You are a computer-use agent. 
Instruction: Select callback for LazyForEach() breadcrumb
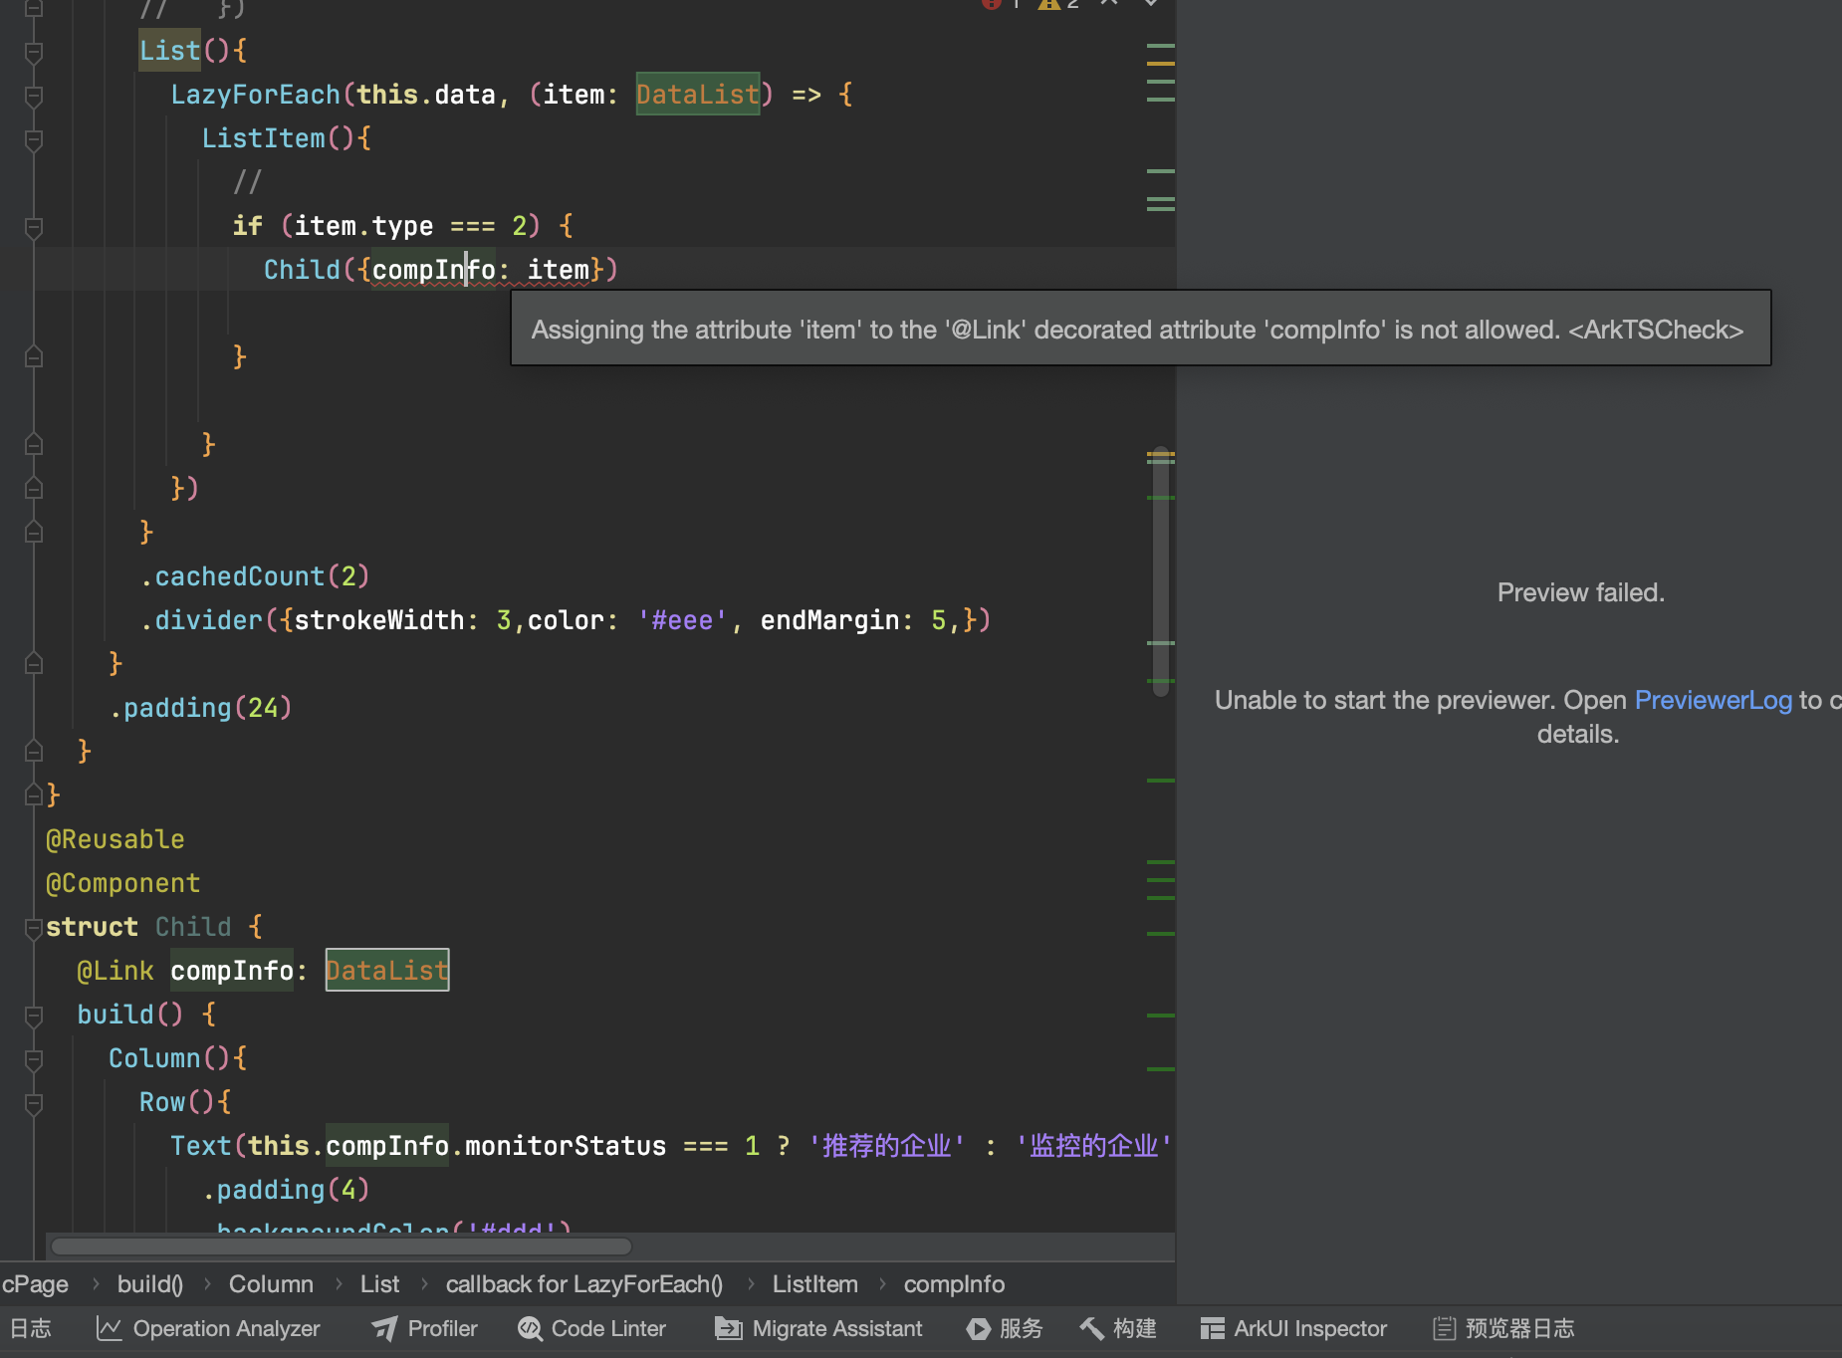(584, 1284)
